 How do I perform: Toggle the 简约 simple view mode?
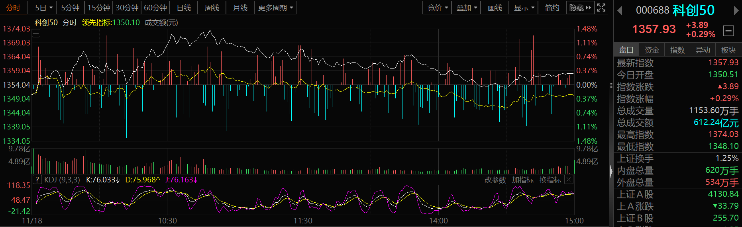tap(552, 8)
